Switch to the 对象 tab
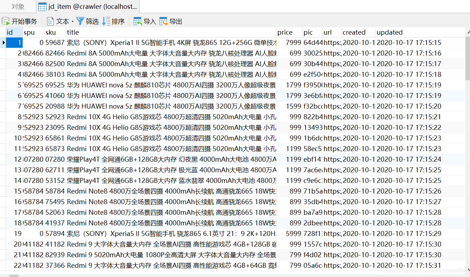Viewport: 470px width, 277px height. click(x=18, y=6)
